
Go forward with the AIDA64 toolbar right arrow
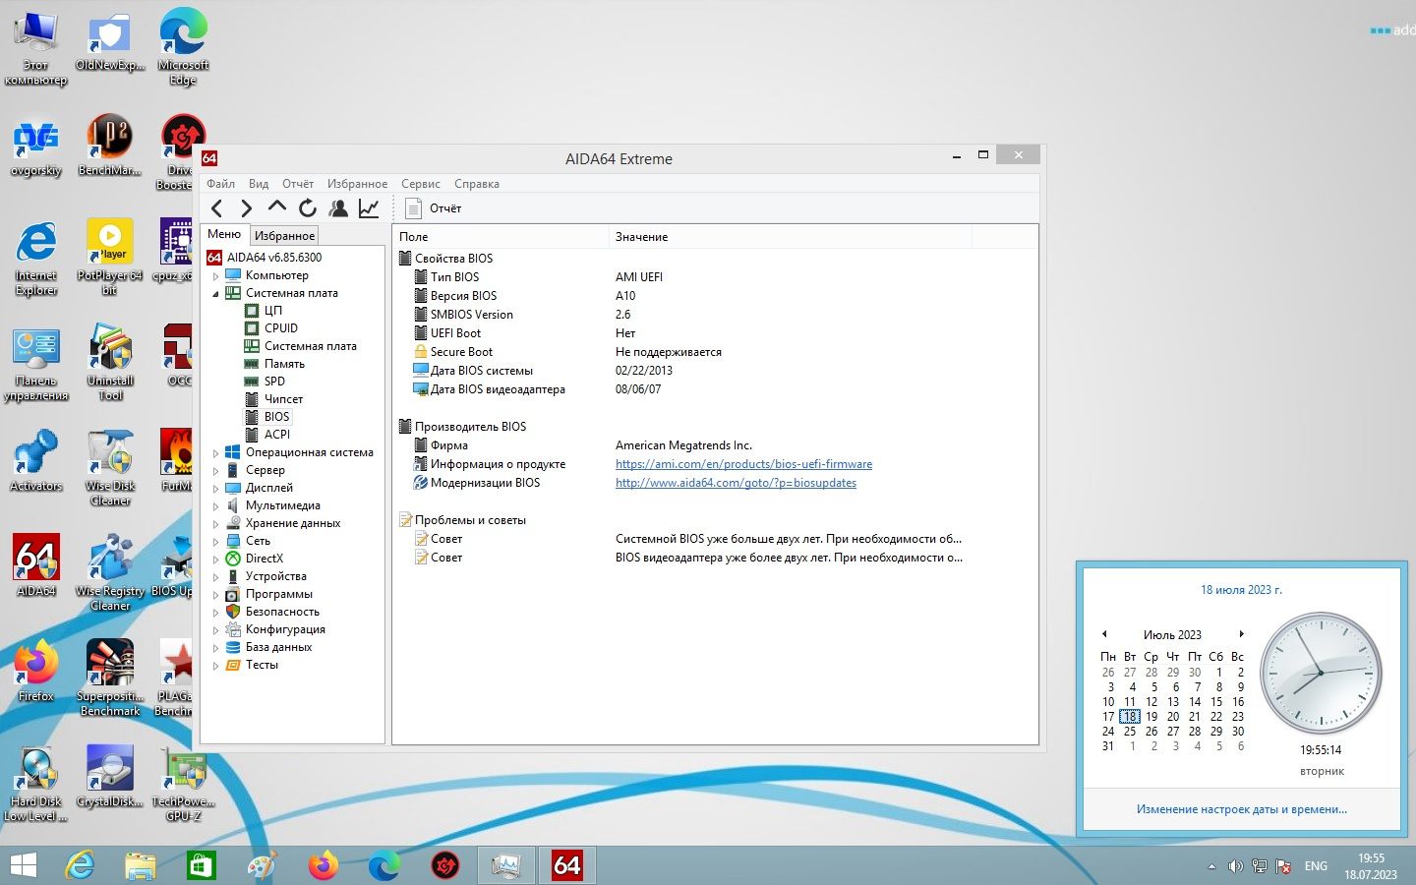[247, 208]
